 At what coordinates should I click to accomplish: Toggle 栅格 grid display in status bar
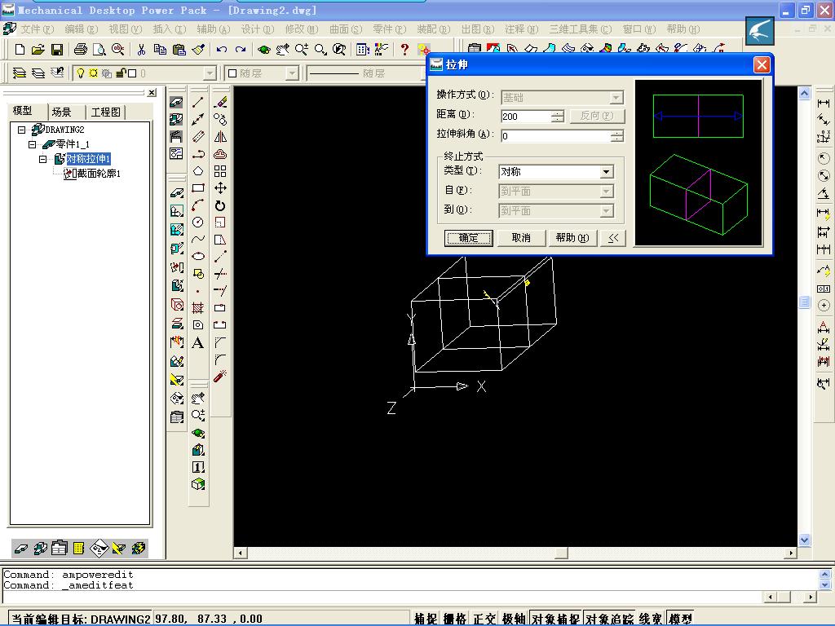click(455, 619)
